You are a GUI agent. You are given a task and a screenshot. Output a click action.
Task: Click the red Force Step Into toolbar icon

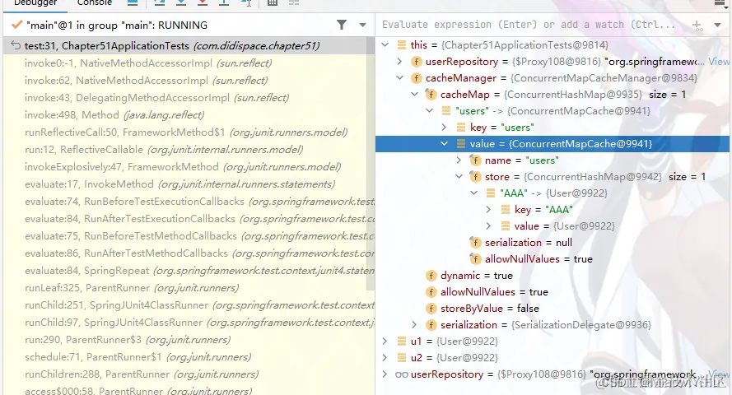202,2
